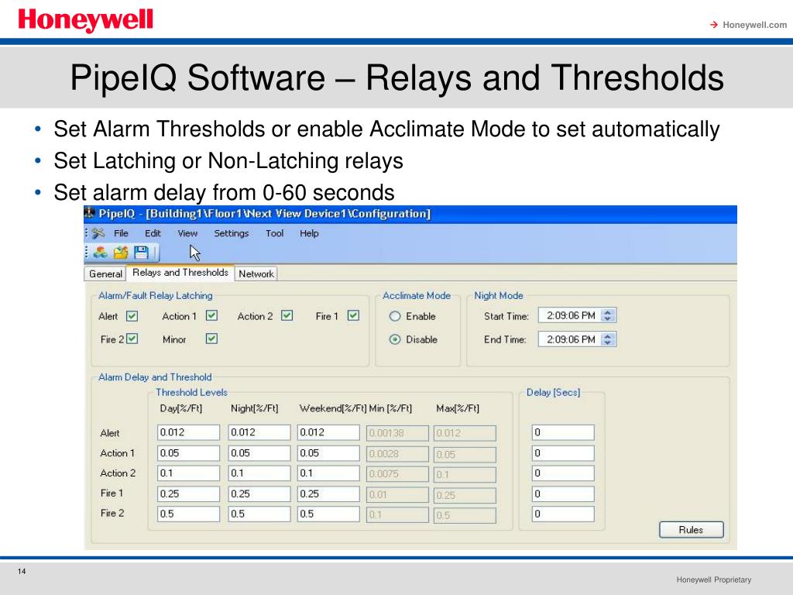
Task: Click the Fire 1 Max value field
Action: (465, 495)
